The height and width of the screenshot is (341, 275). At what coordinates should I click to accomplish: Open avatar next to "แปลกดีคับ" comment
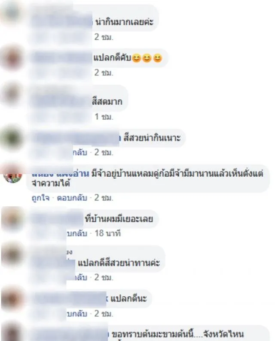pyautogui.click(x=12, y=58)
